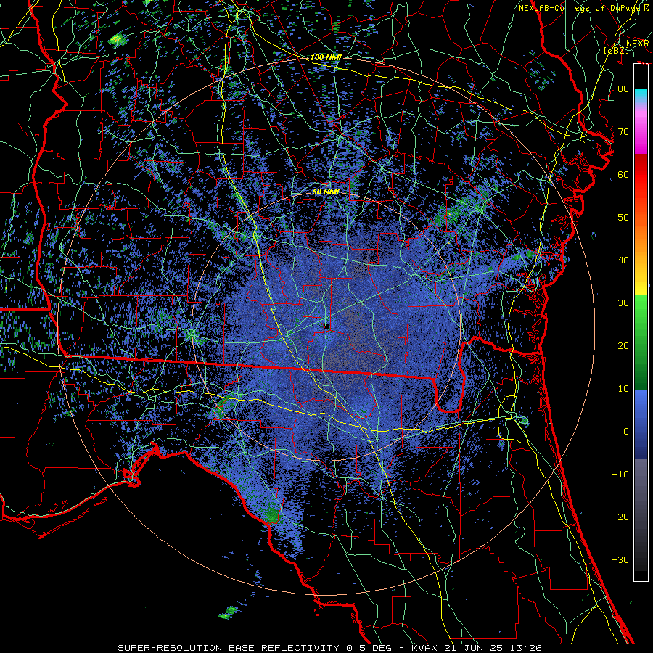Viewport: 653px width, 653px height.
Task: Click the 0 value on the reflectivity scale
Action: (626, 432)
